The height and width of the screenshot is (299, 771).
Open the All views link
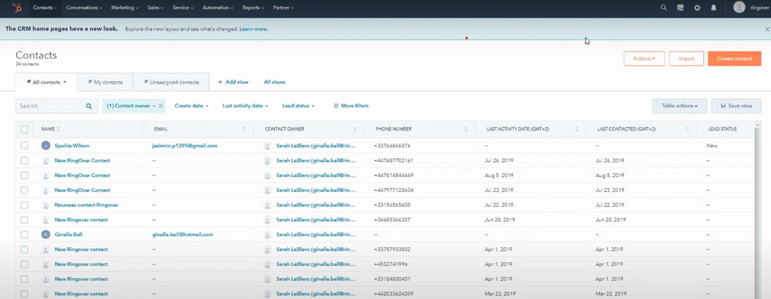point(274,82)
